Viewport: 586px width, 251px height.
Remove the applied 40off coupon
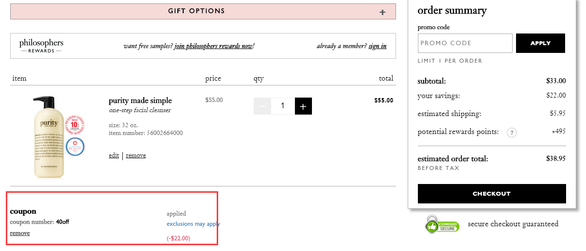pyautogui.click(x=20, y=233)
